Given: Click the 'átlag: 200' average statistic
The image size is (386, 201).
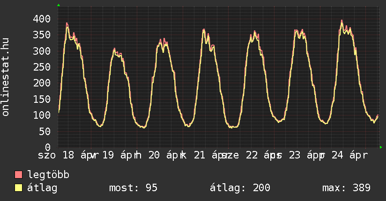Looking at the screenshot, I should (240, 188).
